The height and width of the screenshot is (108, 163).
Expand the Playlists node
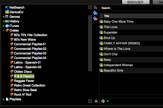click(3, 99)
